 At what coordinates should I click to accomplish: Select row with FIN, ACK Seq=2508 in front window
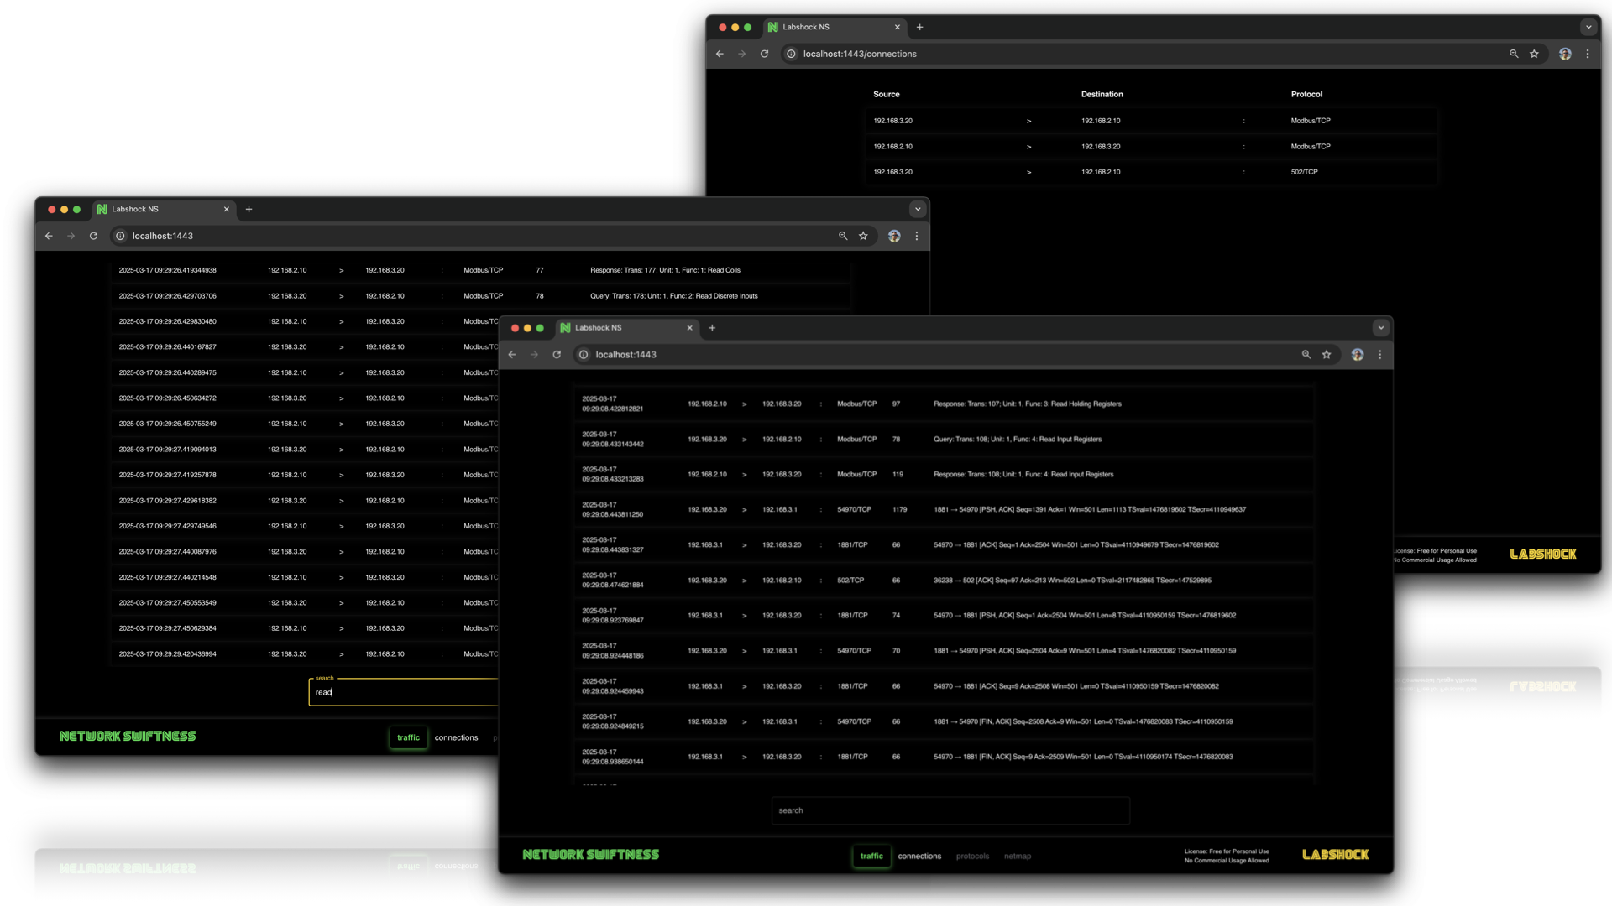(x=944, y=721)
